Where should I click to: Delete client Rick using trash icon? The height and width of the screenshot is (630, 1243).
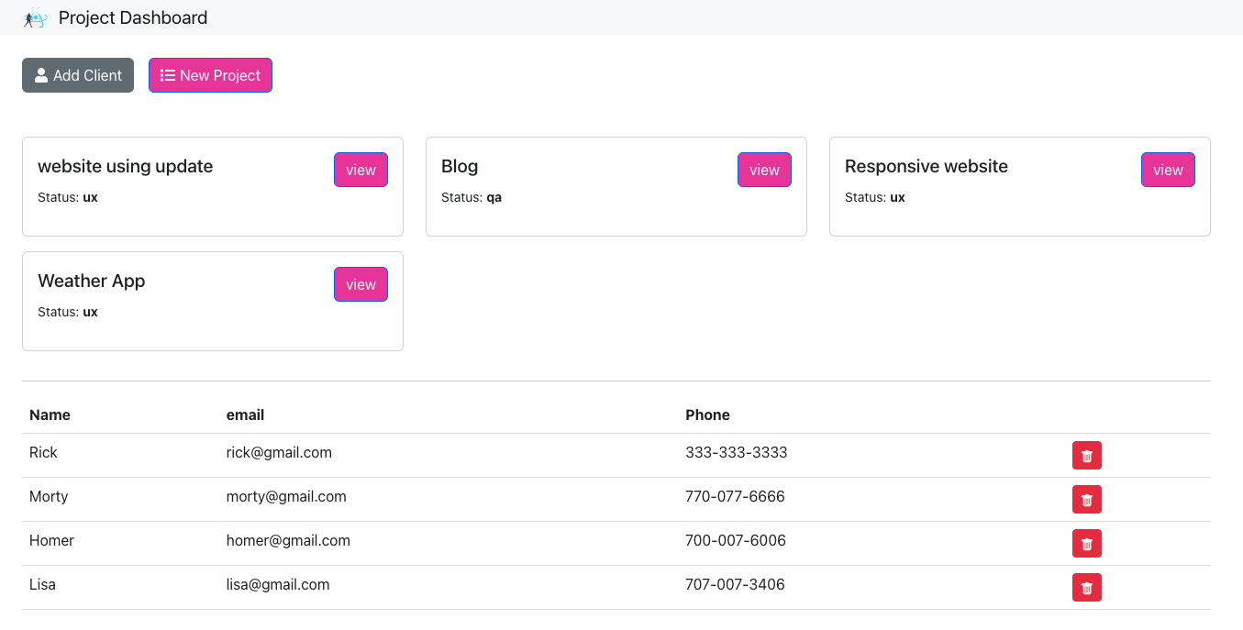point(1086,456)
